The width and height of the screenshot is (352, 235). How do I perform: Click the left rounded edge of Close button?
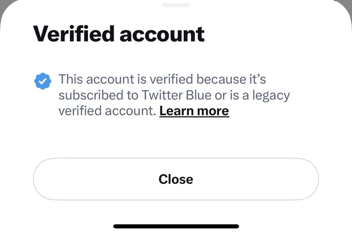[x=41, y=179]
